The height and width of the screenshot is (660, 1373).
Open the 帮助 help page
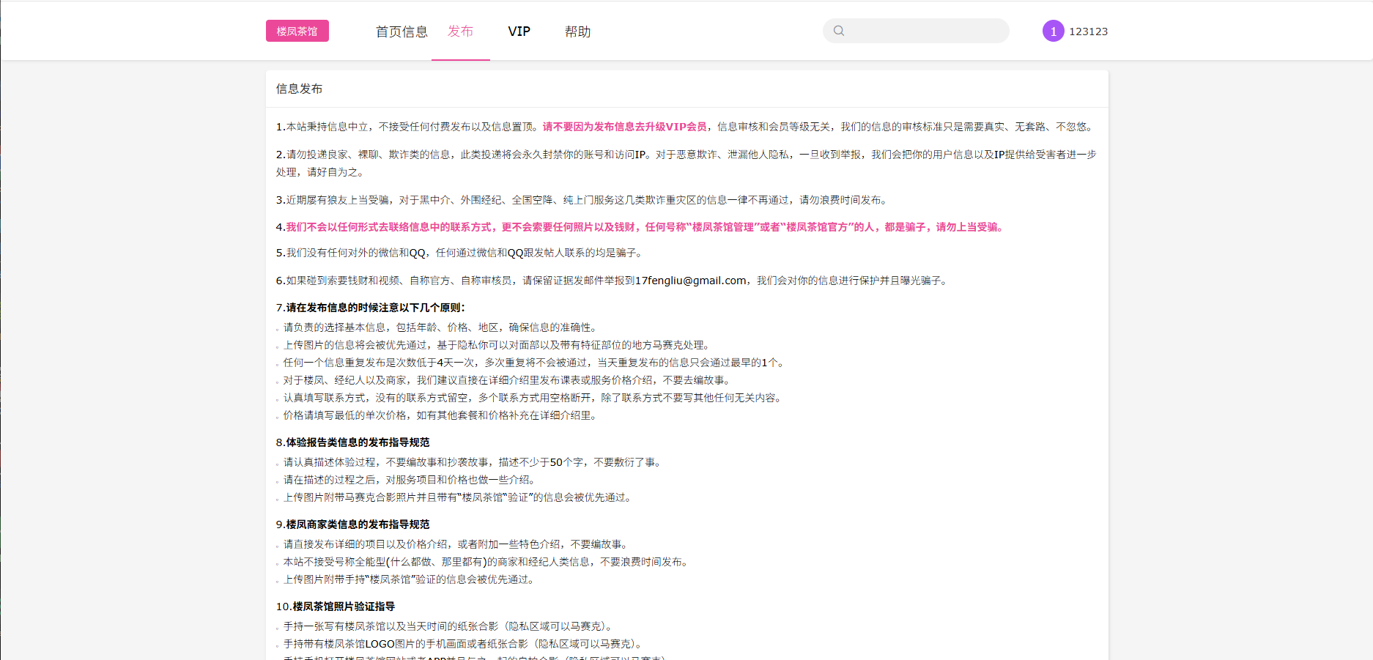578,31
